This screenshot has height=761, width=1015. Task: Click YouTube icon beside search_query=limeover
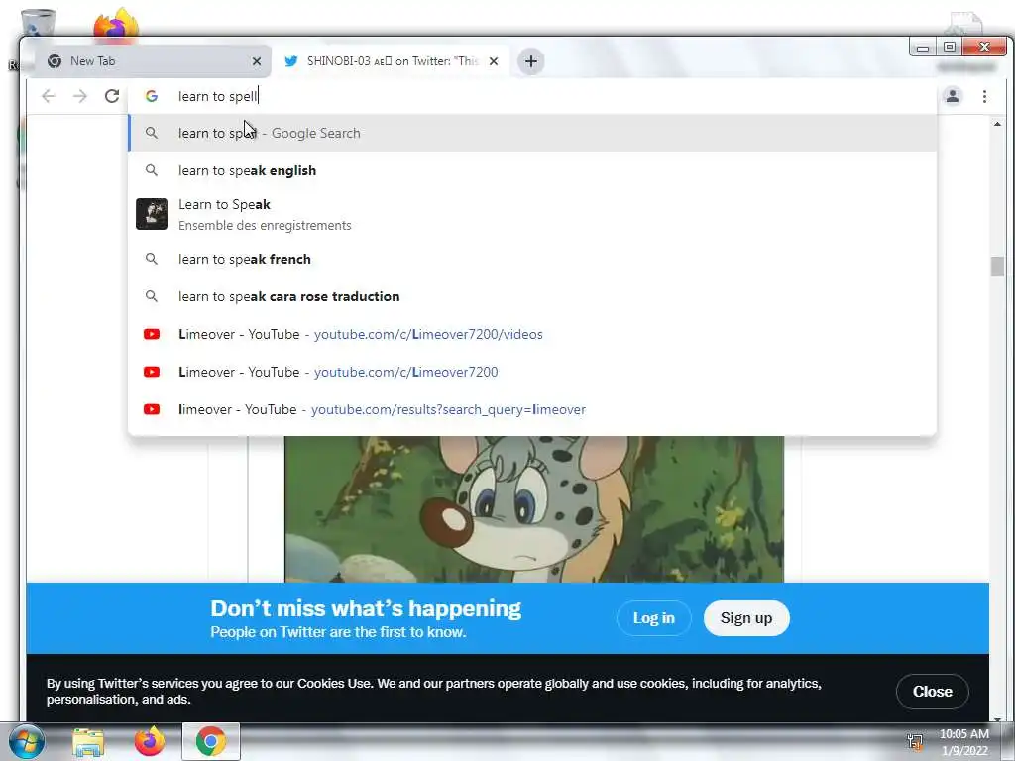click(x=152, y=409)
